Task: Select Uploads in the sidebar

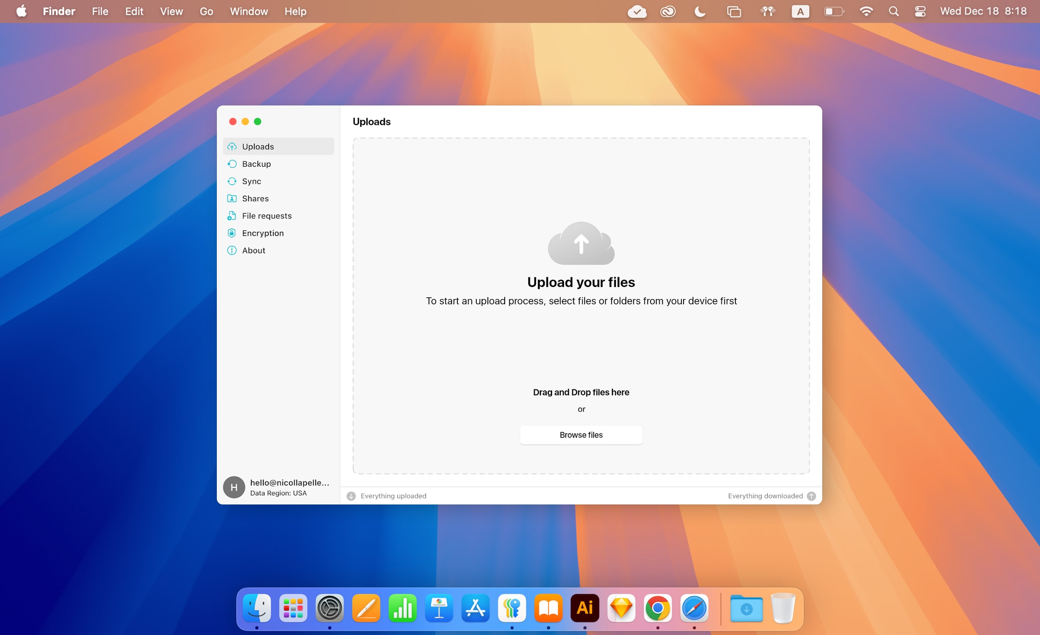Action: click(x=258, y=146)
